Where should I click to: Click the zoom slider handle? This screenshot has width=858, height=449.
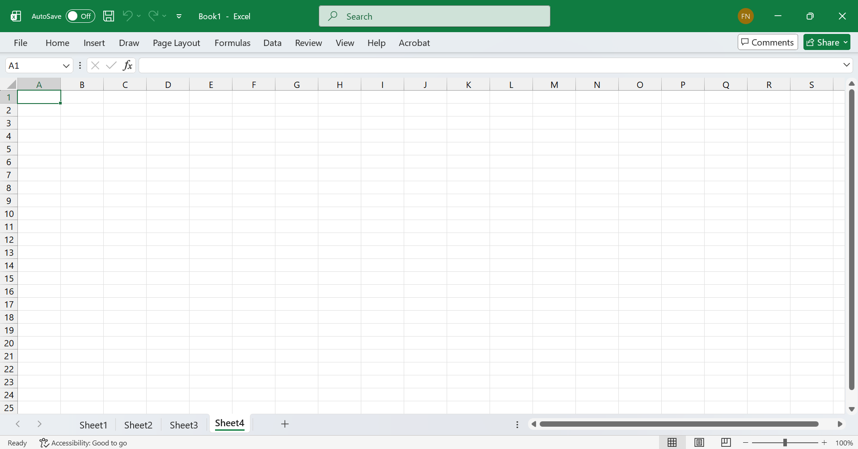(x=785, y=443)
